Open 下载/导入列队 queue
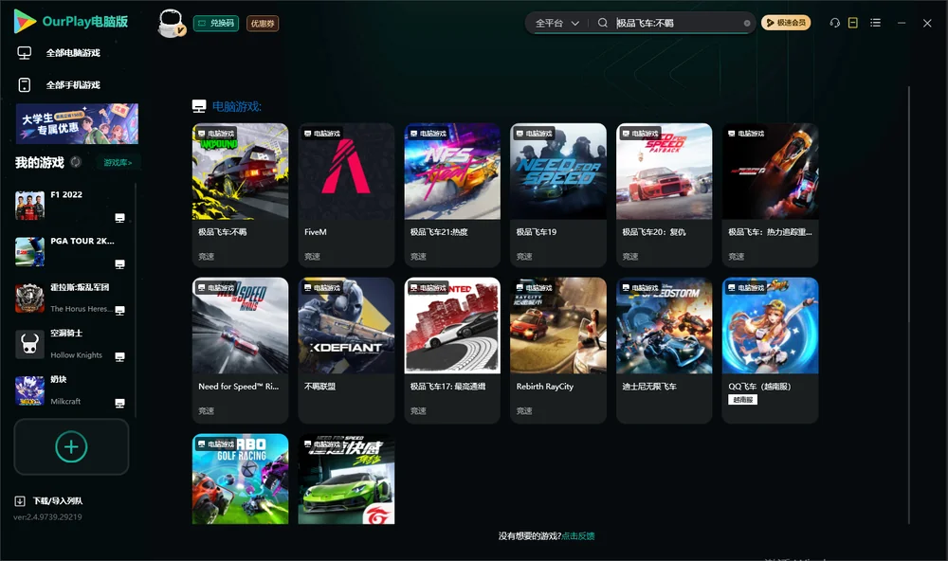 pyautogui.click(x=58, y=500)
